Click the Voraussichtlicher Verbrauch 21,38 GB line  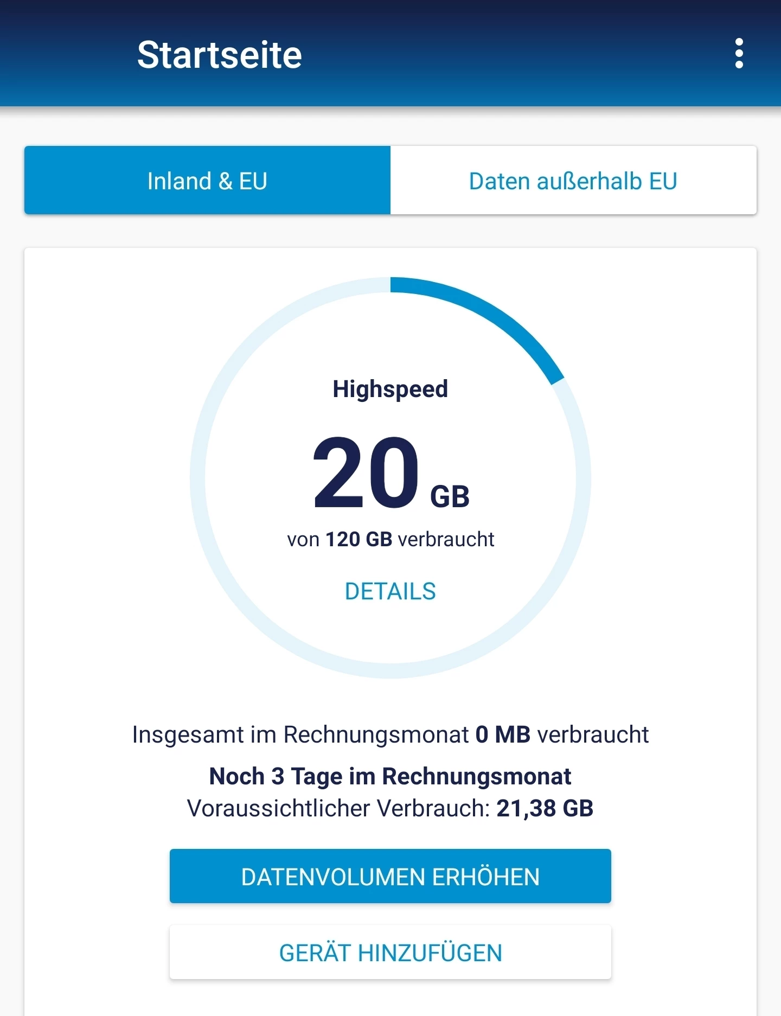pyautogui.click(x=390, y=808)
